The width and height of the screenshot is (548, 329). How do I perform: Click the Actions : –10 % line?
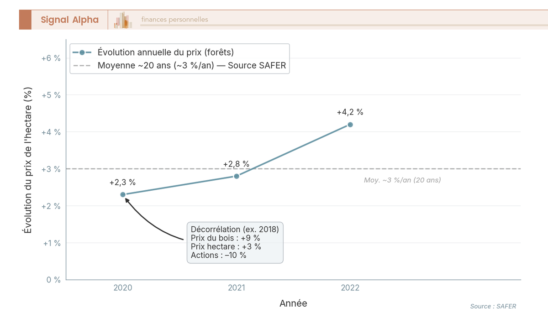point(219,255)
